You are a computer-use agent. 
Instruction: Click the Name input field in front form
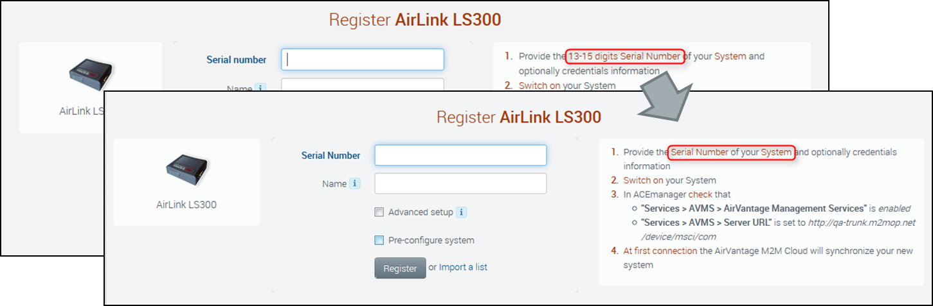point(460,183)
